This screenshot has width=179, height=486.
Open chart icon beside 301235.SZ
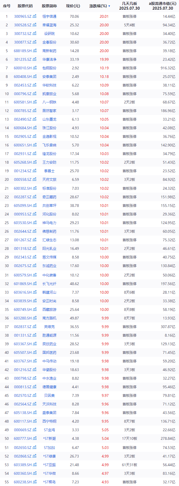point(34,59)
